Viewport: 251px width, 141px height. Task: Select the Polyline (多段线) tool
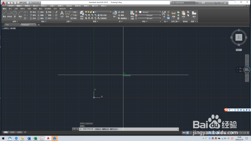(x=10, y=14)
